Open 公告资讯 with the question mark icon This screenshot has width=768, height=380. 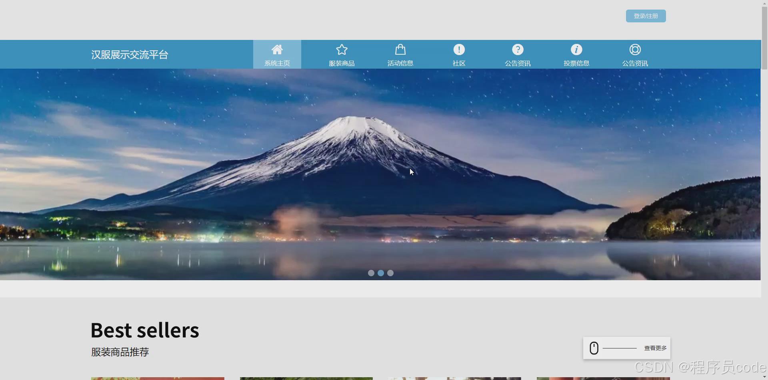tap(518, 54)
